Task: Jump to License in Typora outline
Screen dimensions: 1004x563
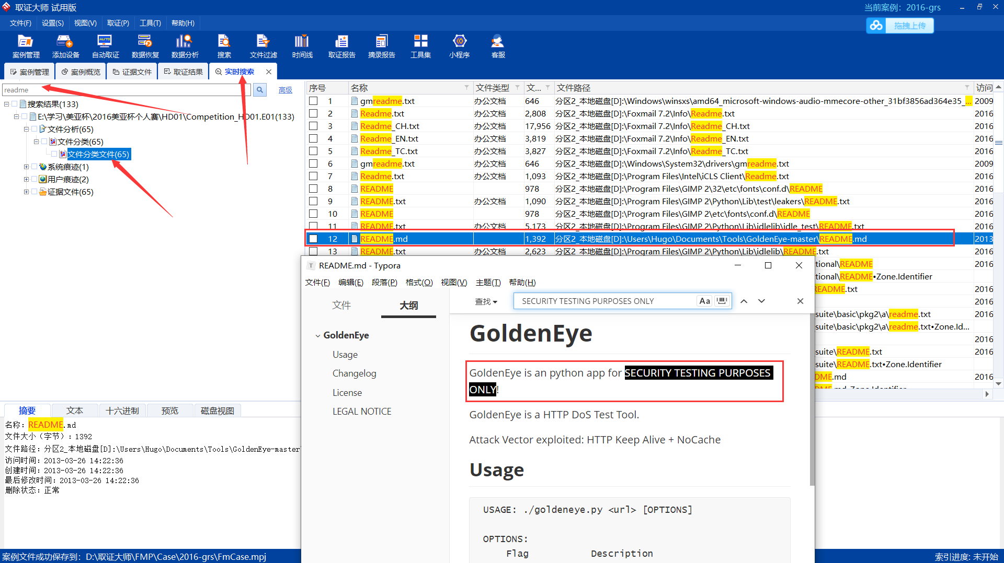Action: pos(347,393)
